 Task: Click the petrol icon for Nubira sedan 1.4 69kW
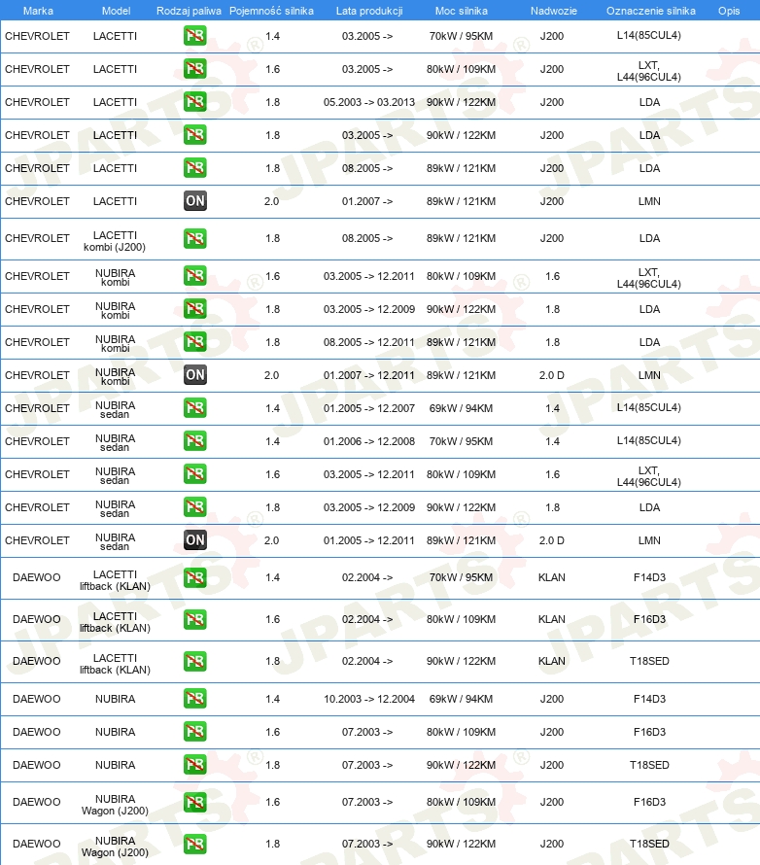click(195, 408)
